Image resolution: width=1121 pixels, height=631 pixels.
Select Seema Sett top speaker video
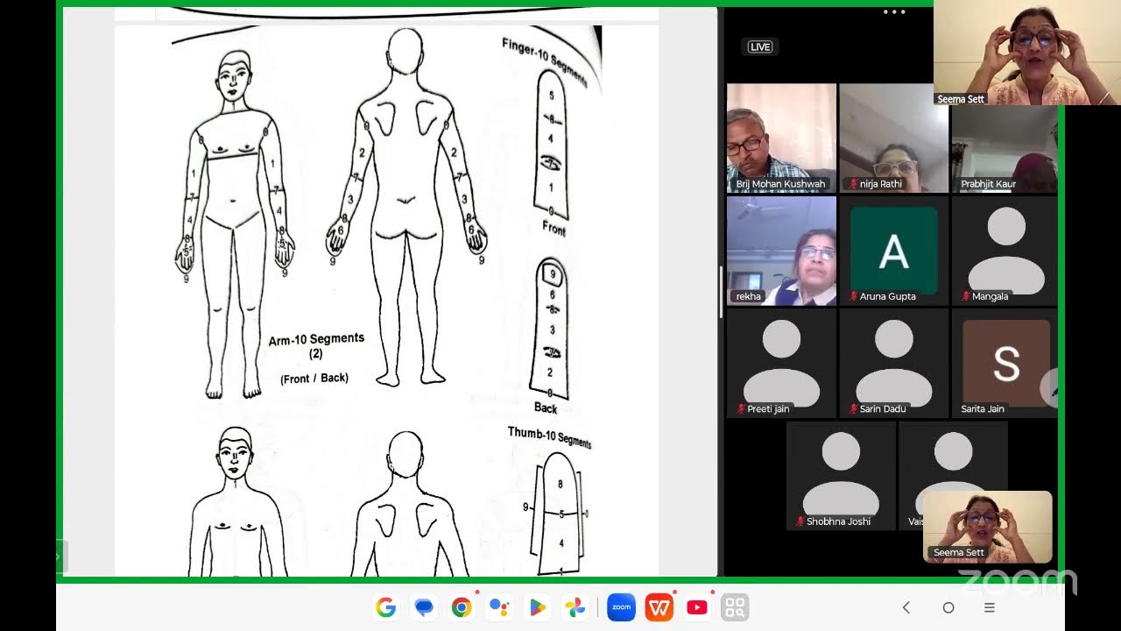tap(1027, 53)
